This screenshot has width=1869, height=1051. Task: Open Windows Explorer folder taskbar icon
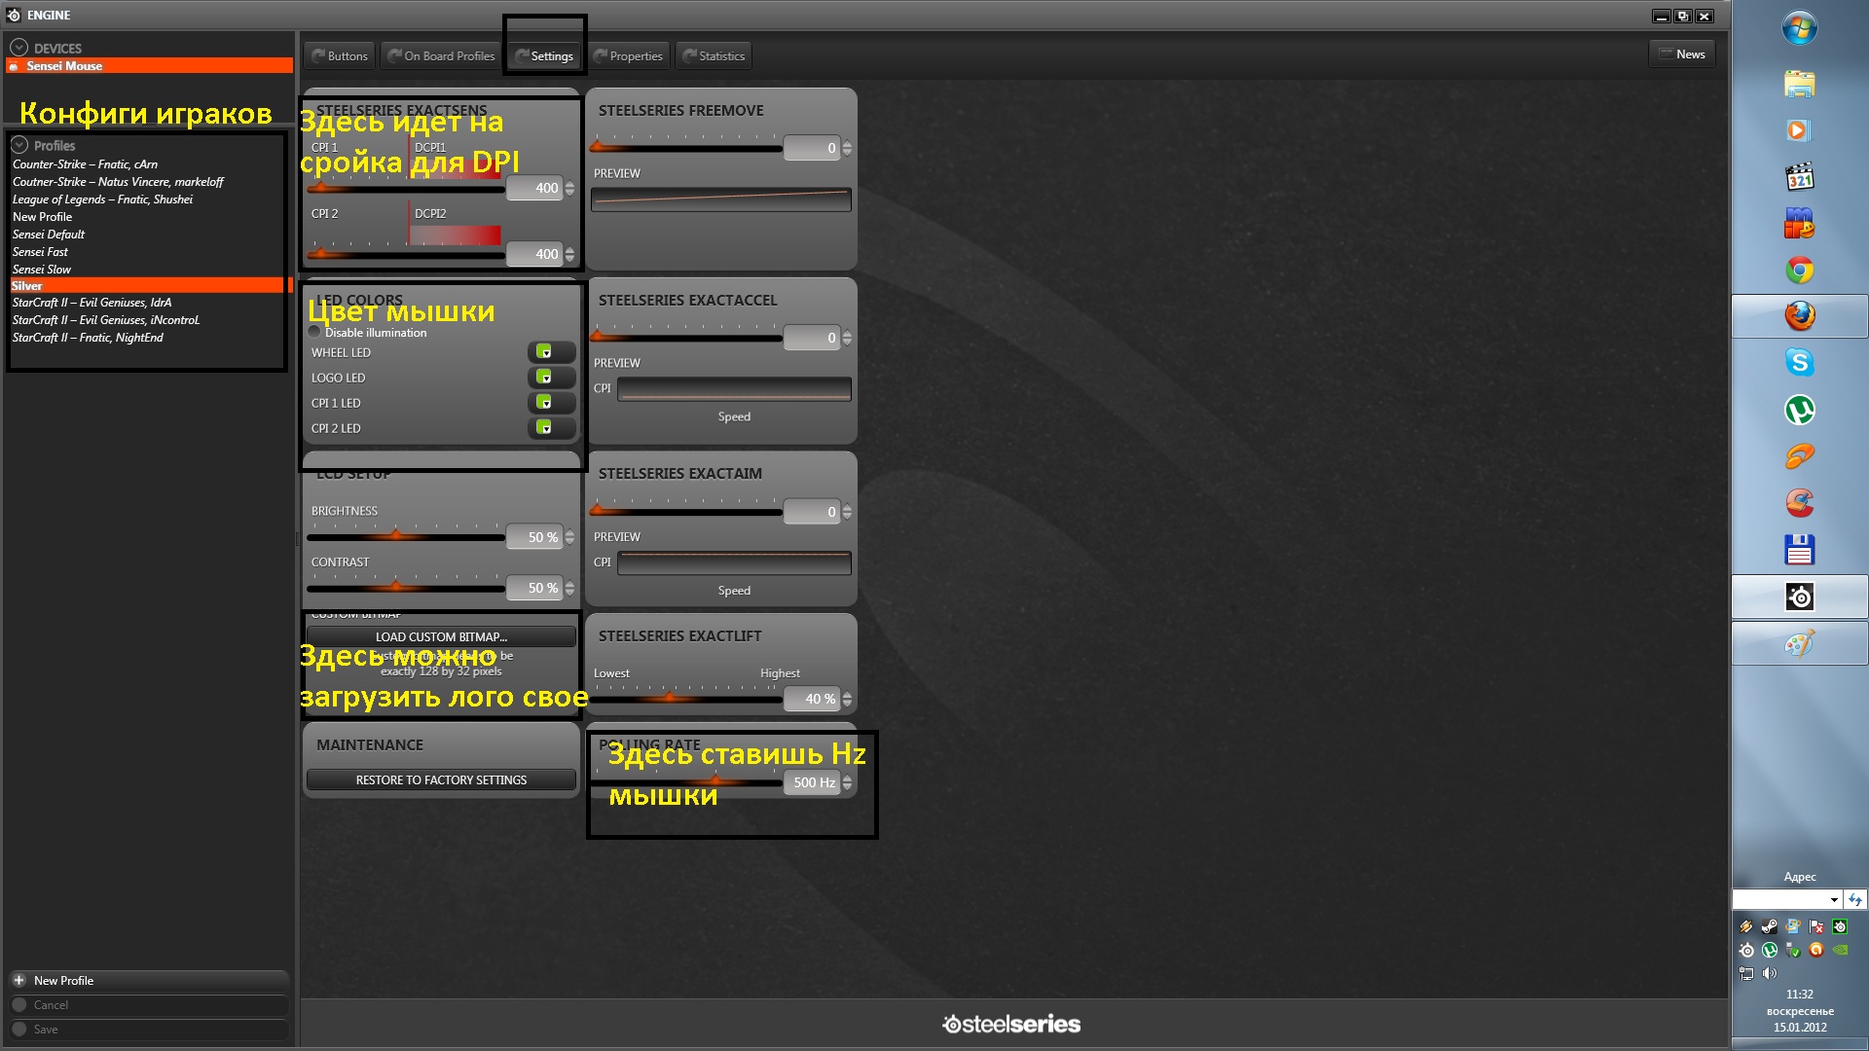pyautogui.click(x=1800, y=84)
